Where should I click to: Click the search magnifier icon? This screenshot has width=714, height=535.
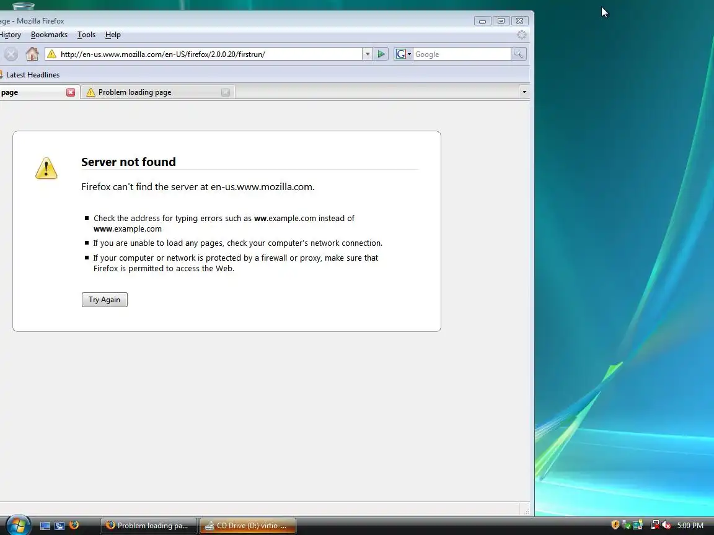[x=519, y=54]
